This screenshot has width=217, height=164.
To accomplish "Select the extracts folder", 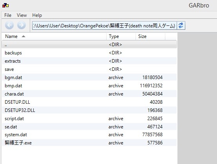I will click(x=89, y=61).
